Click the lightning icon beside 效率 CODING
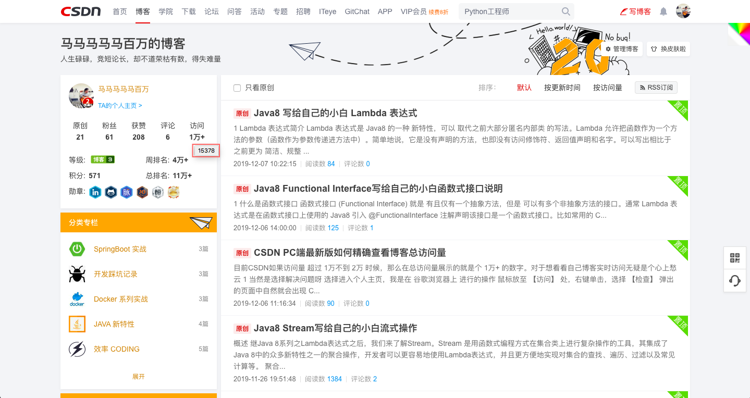The height and width of the screenshot is (398, 750). click(77, 349)
